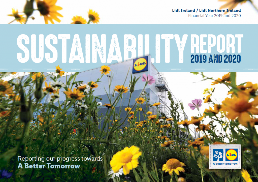This screenshot has width=258, height=182.
Task: Click 'Financial Year 2019 and 2020' subtitle
Action: coord(214,16)
